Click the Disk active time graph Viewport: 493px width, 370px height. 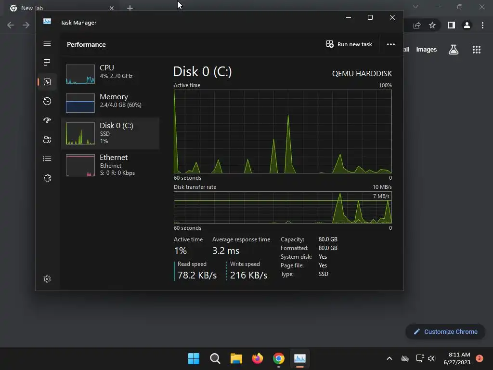pos(283,132)
